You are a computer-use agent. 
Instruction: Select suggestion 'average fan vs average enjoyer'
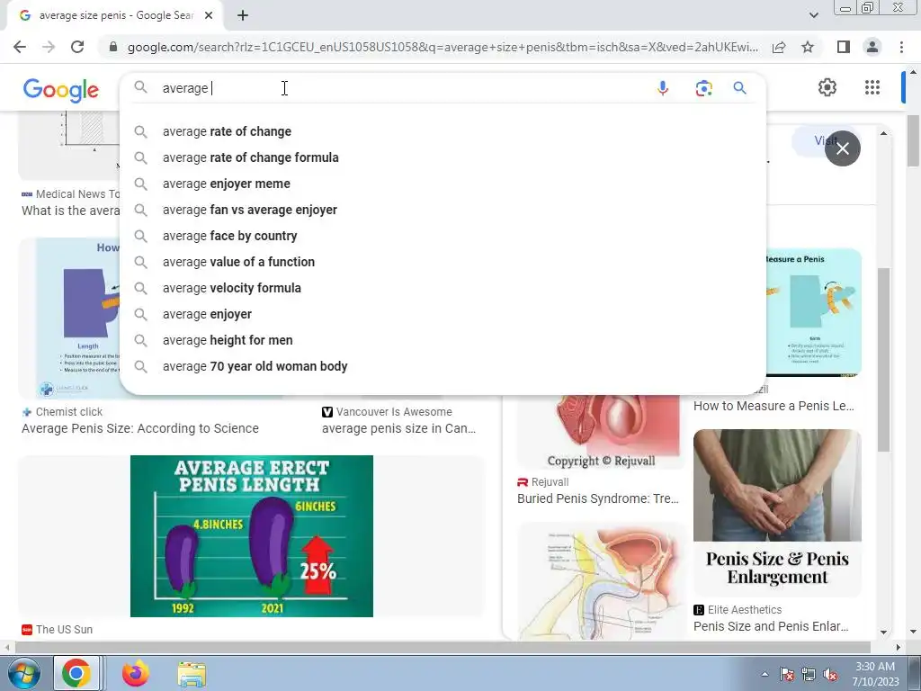(443, 210)
